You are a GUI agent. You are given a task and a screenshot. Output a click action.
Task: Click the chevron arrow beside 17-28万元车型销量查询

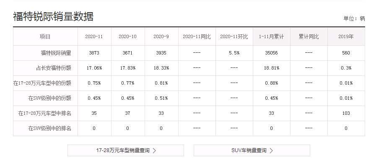154,150
